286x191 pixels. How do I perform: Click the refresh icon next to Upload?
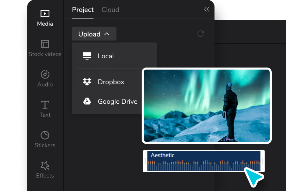point(201,34)
